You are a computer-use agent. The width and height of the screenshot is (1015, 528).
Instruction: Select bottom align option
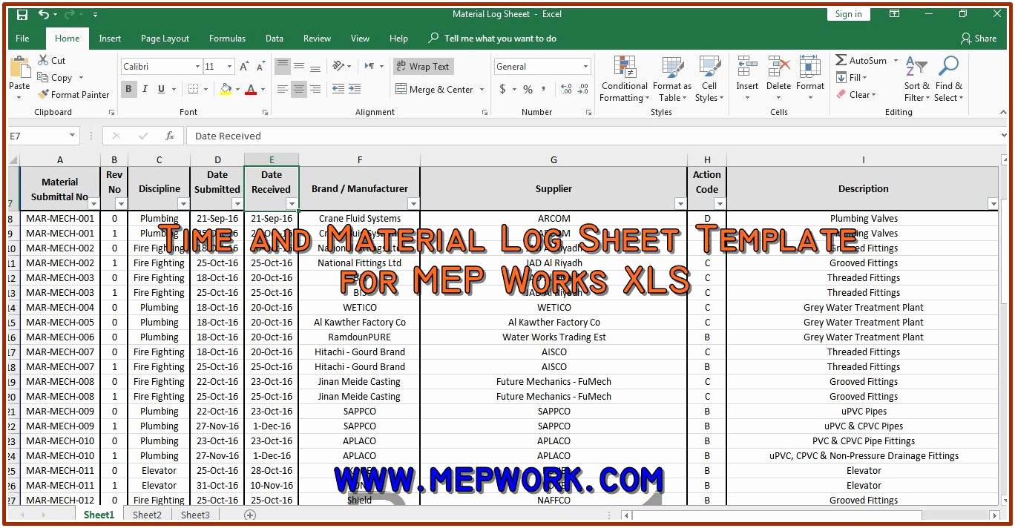coord(315,66)
